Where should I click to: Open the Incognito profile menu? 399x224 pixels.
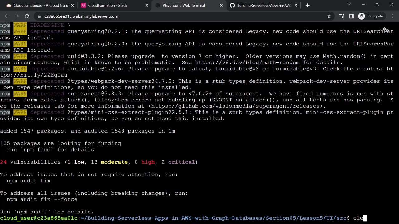[x=371, y=16]
